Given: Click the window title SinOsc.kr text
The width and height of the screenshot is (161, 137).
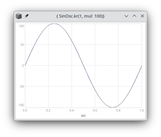Looking at the screenshot, I should pos(80,16).
